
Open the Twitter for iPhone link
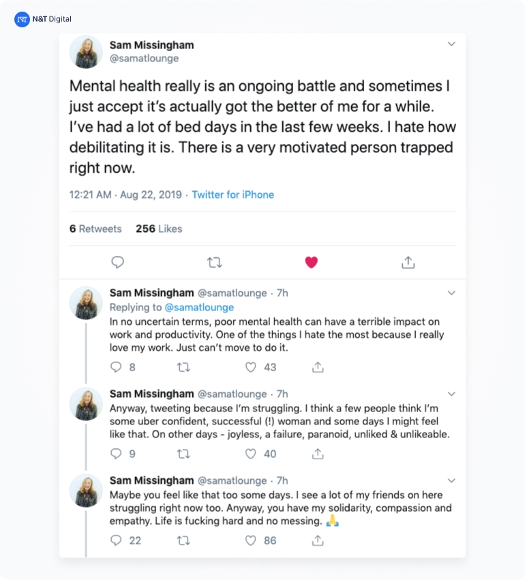pyautogui.click(x=232, y=194)
